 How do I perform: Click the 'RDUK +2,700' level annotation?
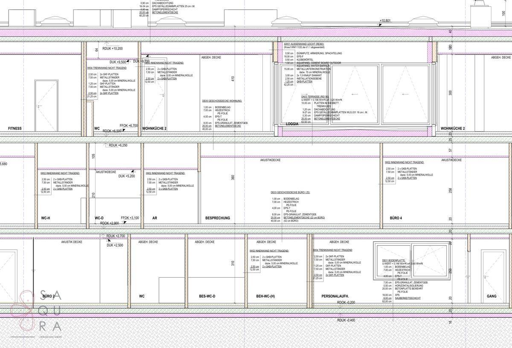[116, 236]
